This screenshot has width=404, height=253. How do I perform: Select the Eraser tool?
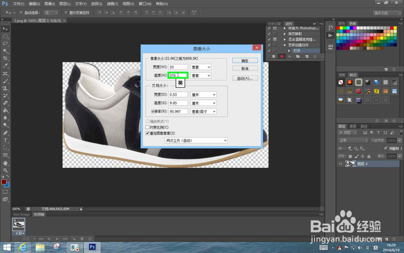click(5, 103)
